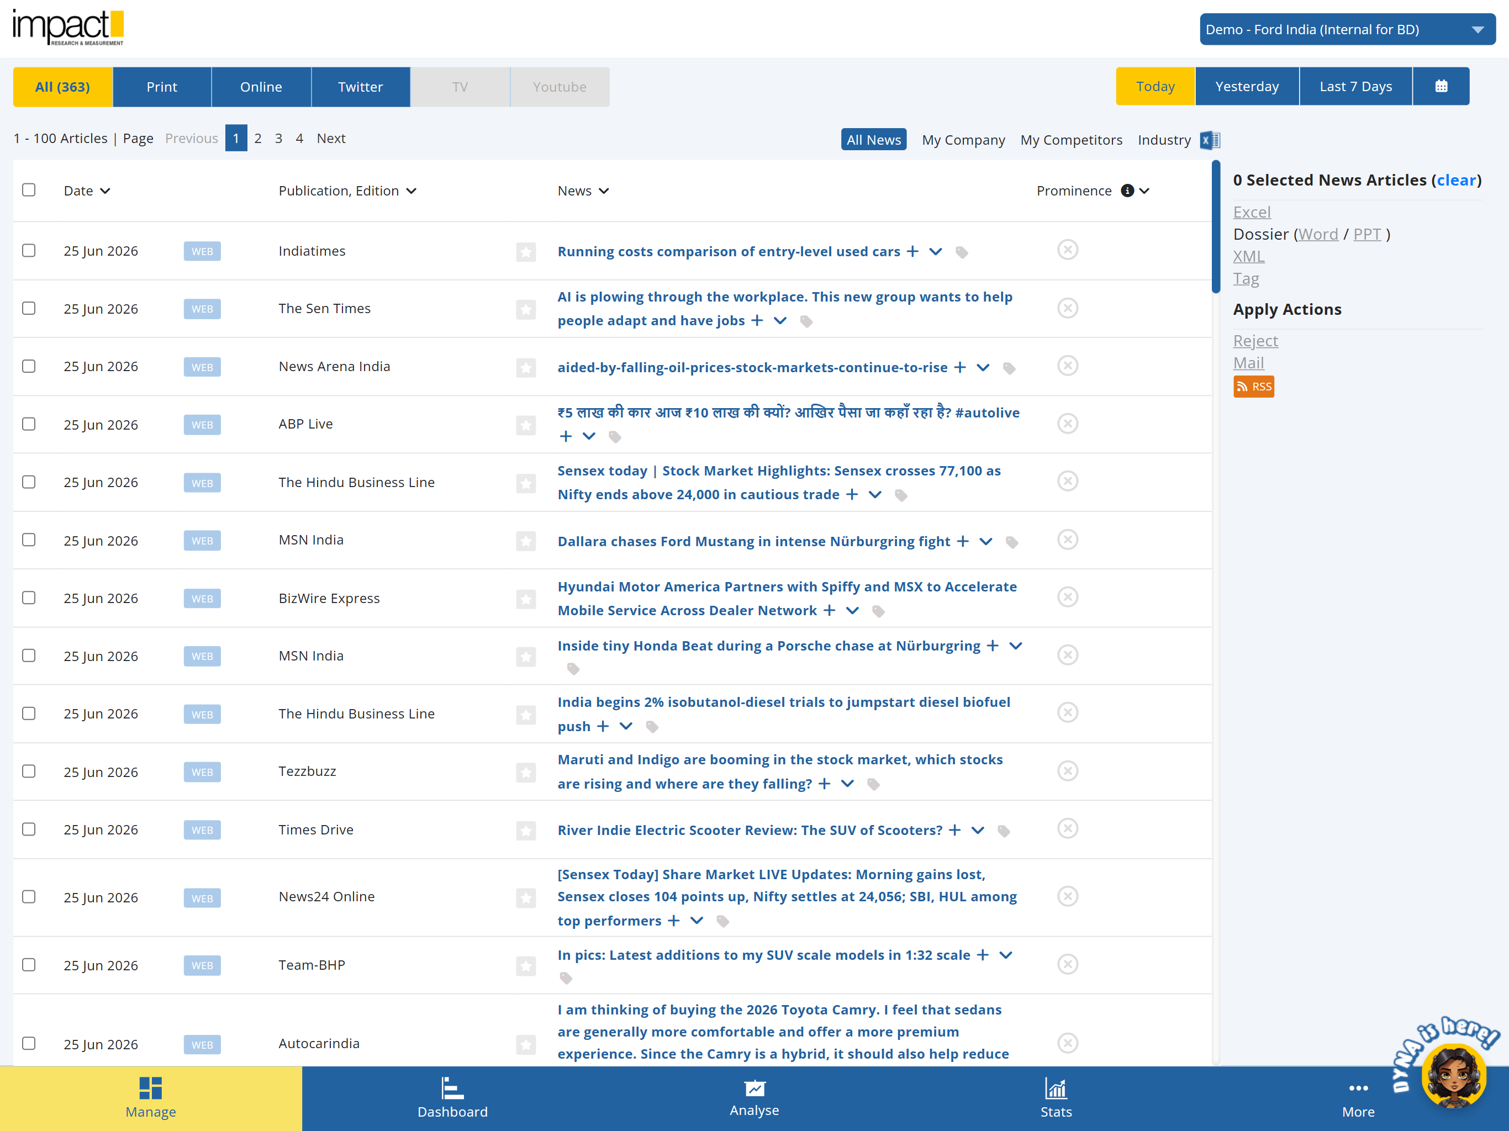1509x1131 pixels.
Task: Select the All (363) tab
Action: click(63, 87)
